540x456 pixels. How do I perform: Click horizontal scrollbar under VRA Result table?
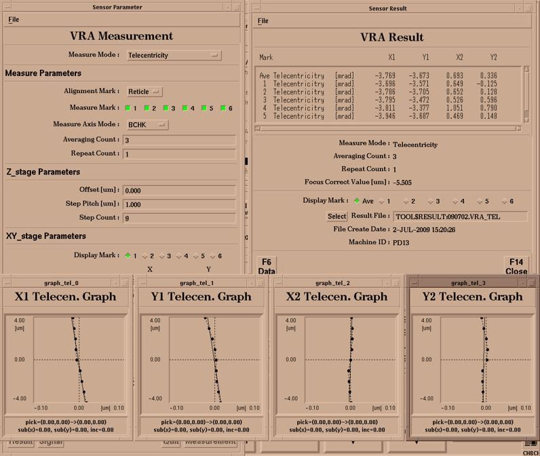(388, 128)
